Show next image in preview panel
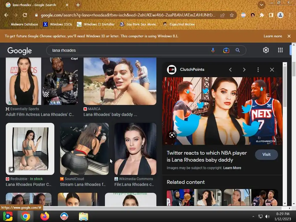The image size is (296, 222). tap(244, 70)
